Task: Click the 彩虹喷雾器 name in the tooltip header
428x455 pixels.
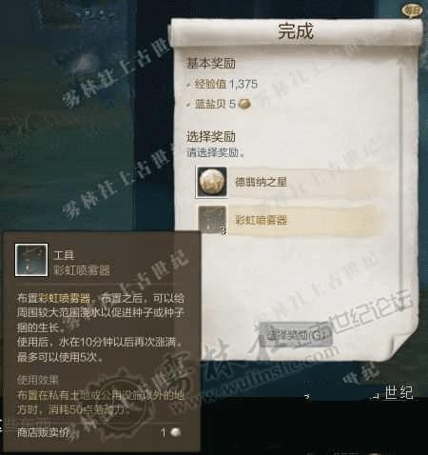Action: (x=82, y=270)
